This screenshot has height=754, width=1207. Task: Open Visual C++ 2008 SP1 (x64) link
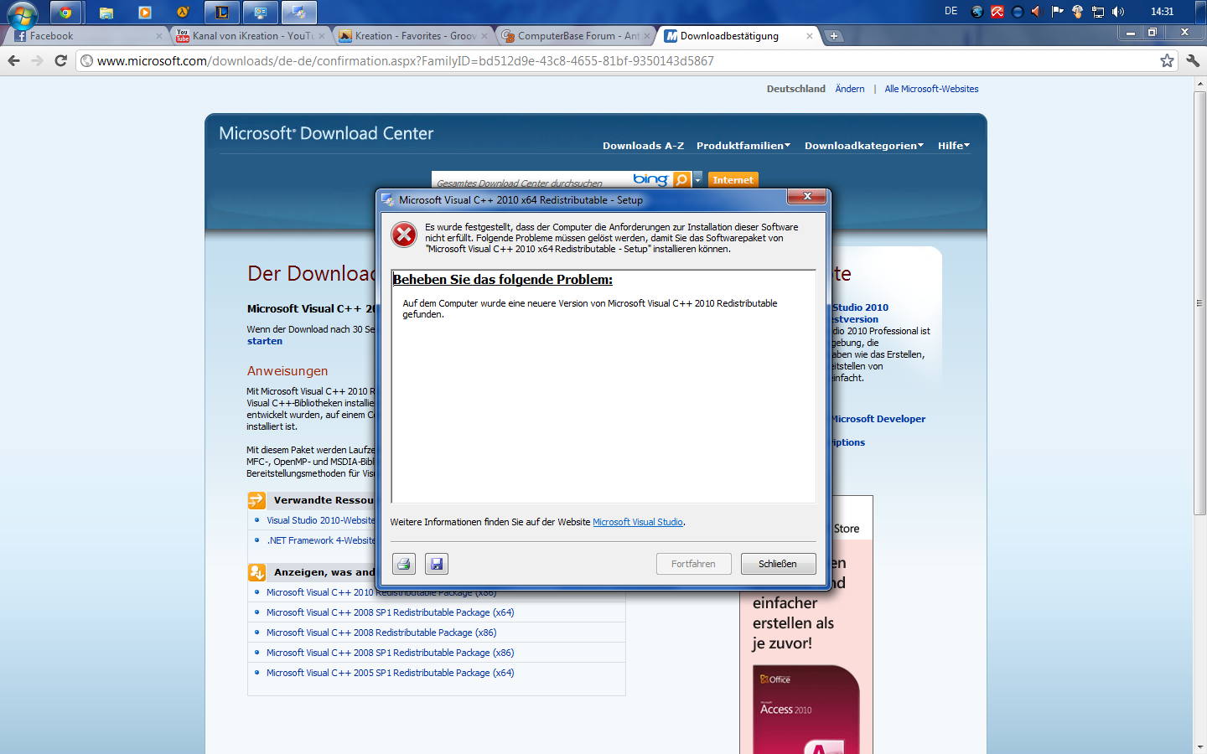(x=391, y=612)
